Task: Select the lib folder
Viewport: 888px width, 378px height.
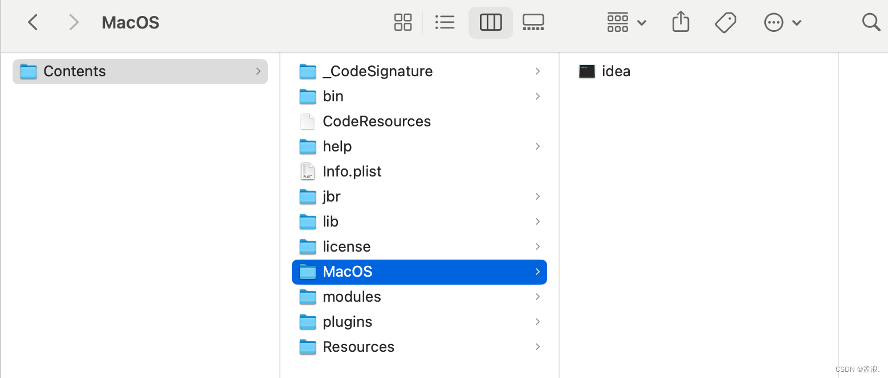Action: [419, 221]
